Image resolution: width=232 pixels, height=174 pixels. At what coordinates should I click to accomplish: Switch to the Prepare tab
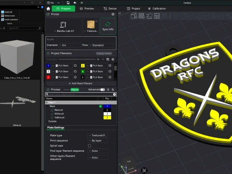pyautogui.click(x=63, y=9)
